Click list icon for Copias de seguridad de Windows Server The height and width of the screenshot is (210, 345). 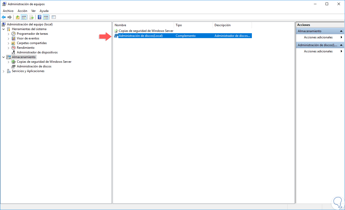116,31
